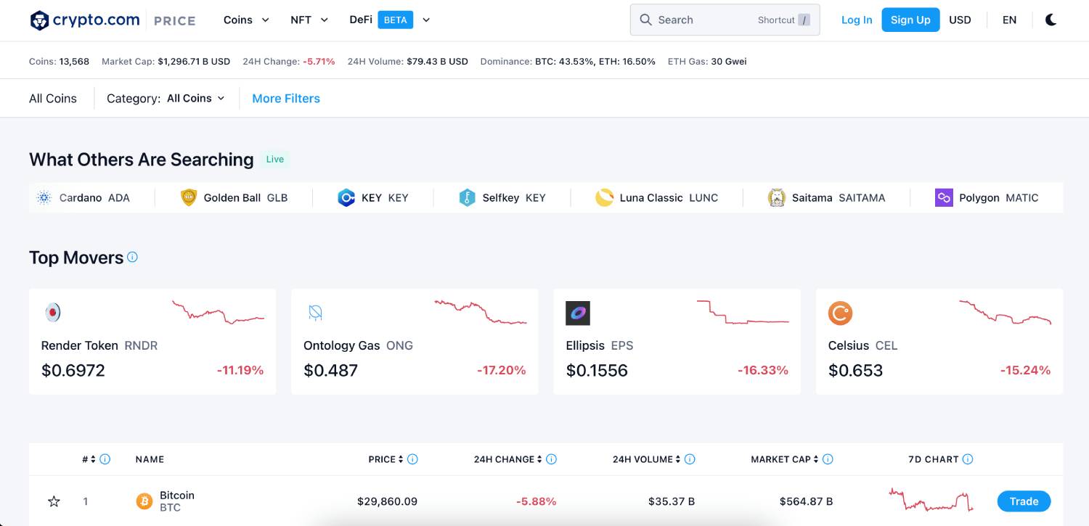
Task: Click the Selfkey hexagon icon
Action: [x=467, y=197]
